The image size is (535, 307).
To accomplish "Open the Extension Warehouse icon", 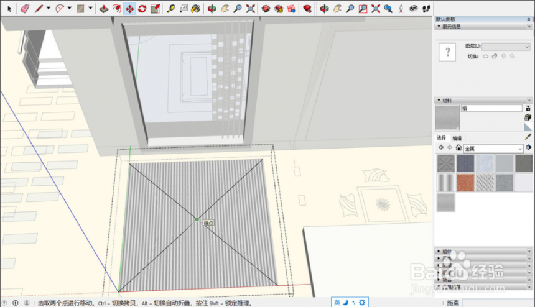I will 279,9.
